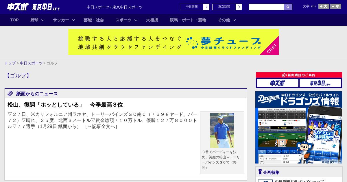
Task: Click the 夢チューブ crowdfunding banner
Action: [x=173, y=42]
